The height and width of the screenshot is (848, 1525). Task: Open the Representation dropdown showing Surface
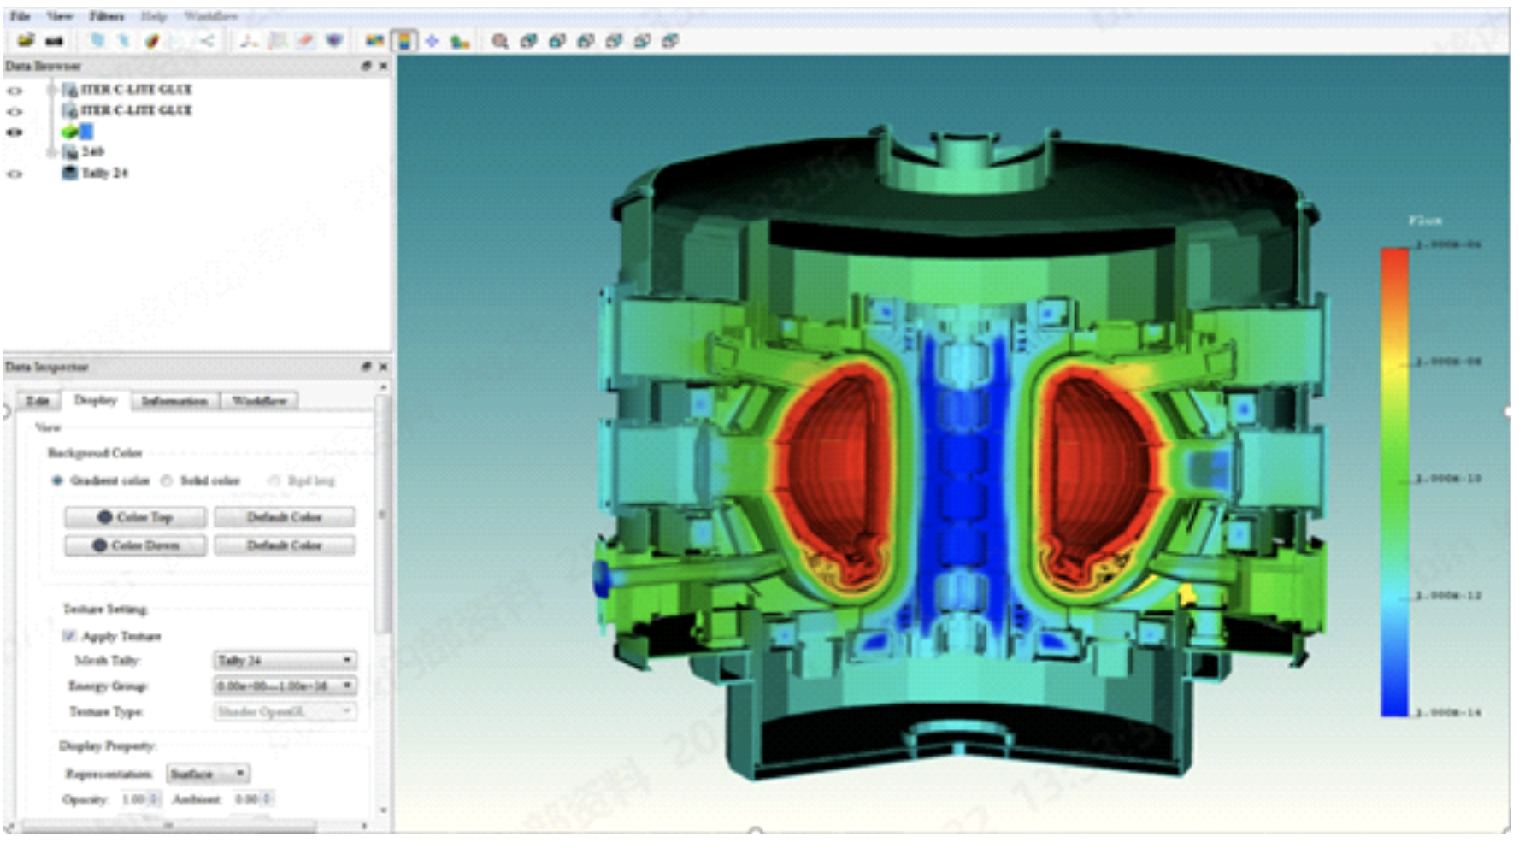[208, 774]
